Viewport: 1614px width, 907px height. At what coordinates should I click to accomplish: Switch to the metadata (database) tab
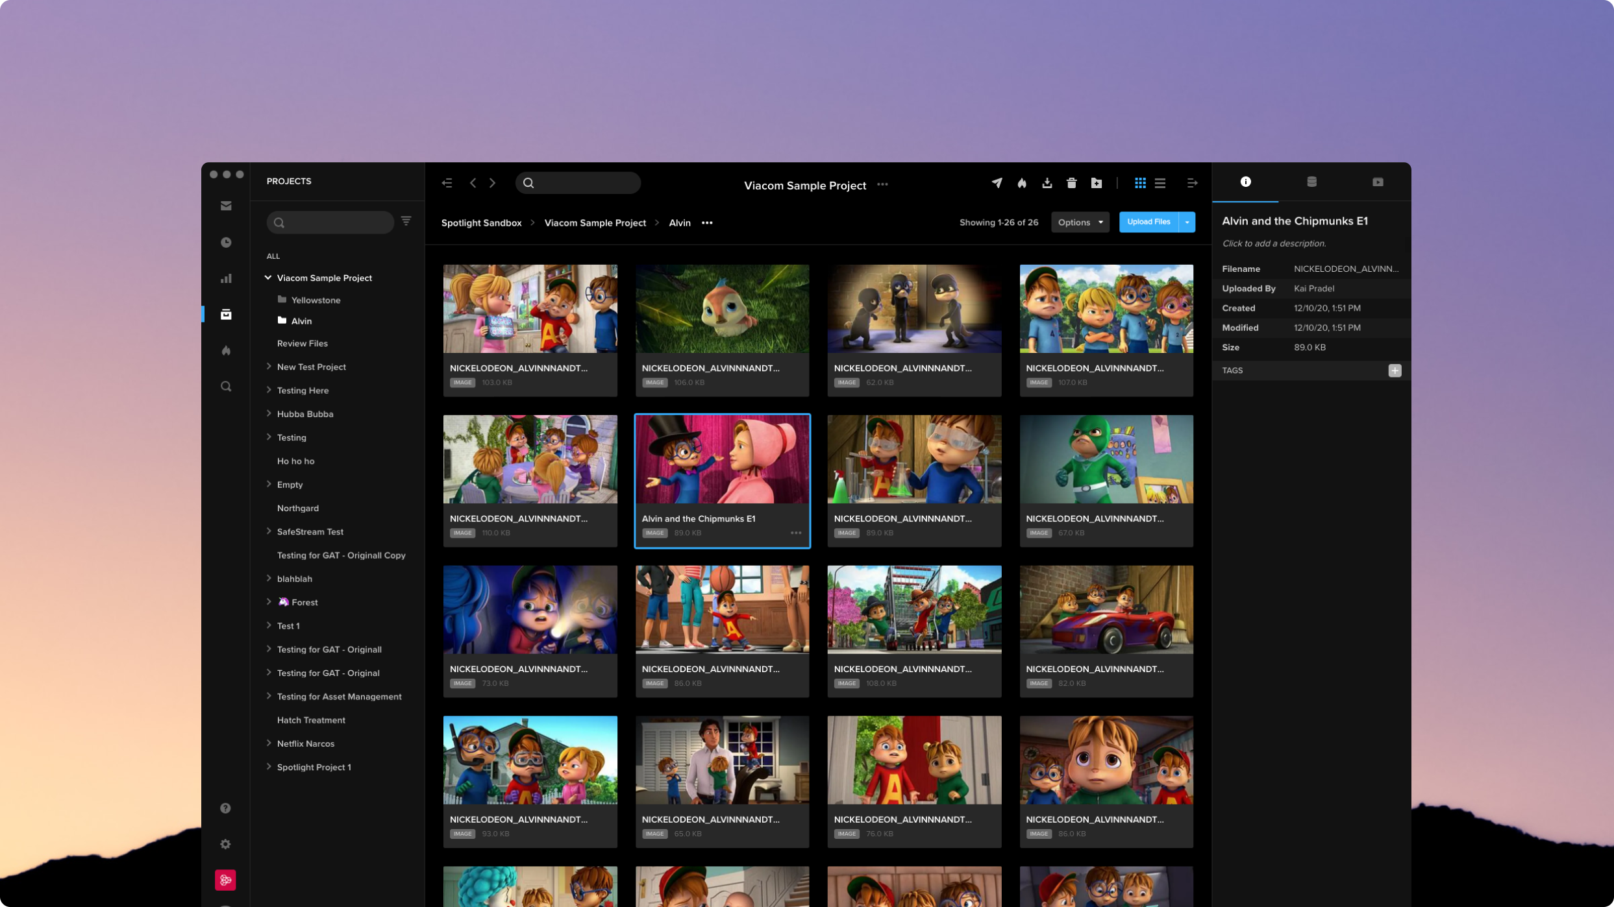click(x=1312, y=182)
